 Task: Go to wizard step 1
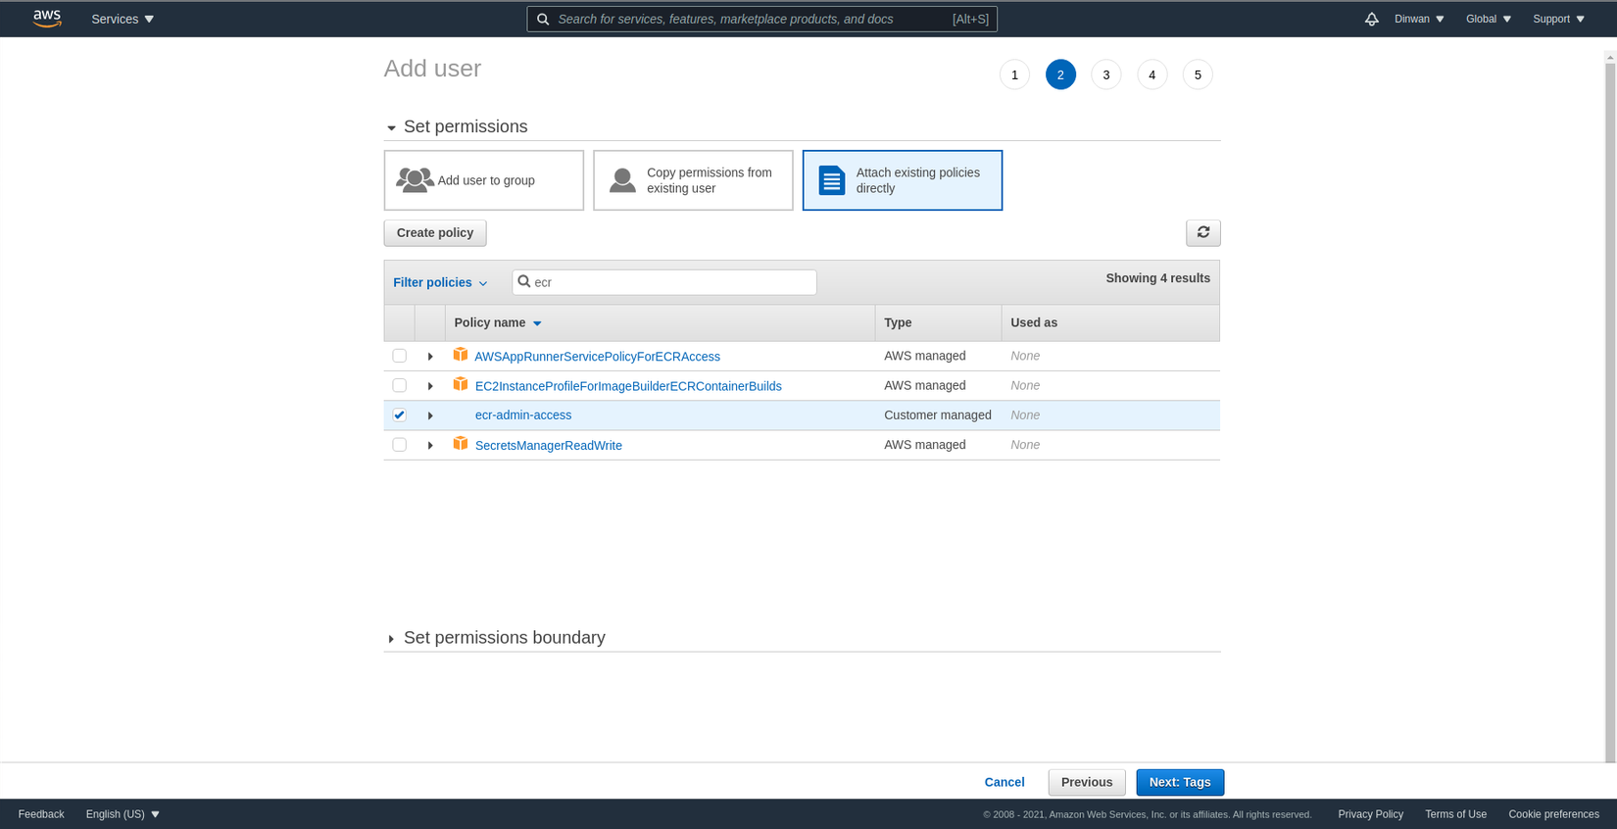[1014, 74]
